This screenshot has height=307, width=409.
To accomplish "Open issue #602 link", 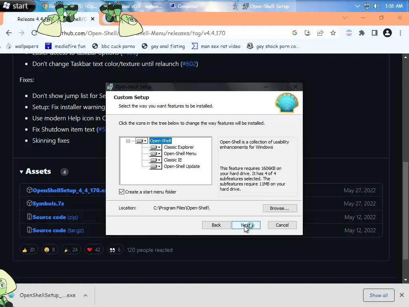I will [x=189, y=64].
